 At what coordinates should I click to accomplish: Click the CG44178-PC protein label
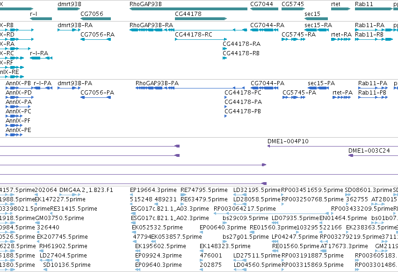coord(243,93)
